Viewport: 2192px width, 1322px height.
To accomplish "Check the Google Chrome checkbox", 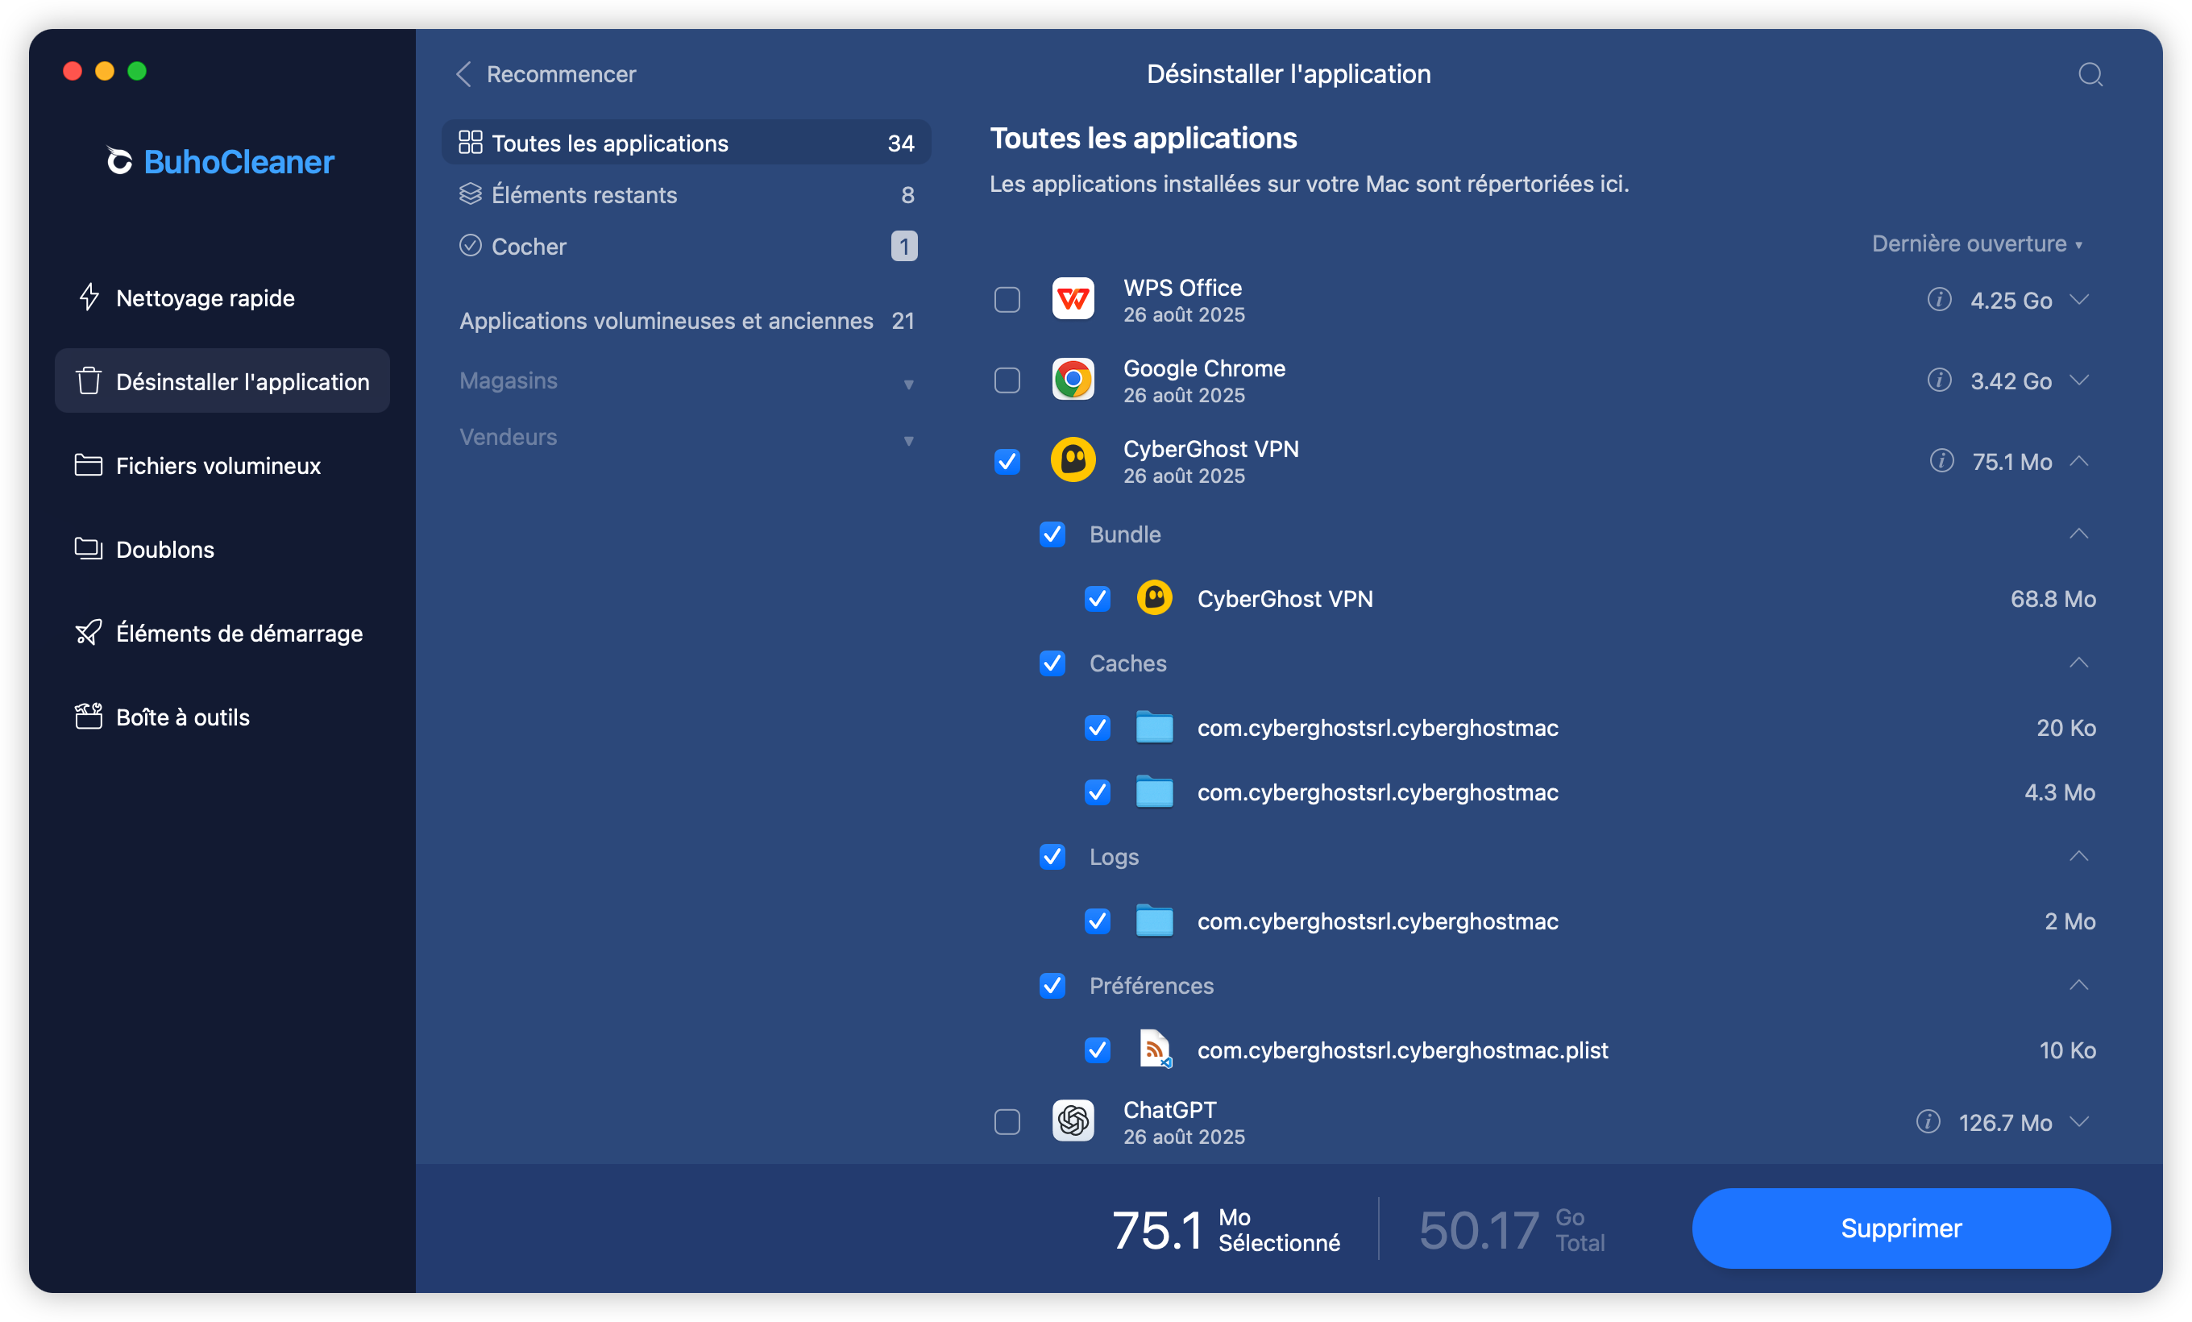I will (1007, 380).
